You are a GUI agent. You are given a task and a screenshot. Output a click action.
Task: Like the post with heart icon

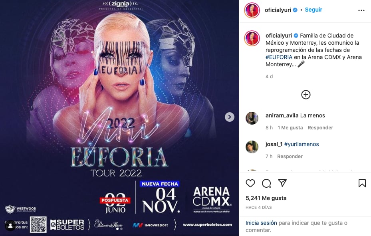tap(250, 183)
